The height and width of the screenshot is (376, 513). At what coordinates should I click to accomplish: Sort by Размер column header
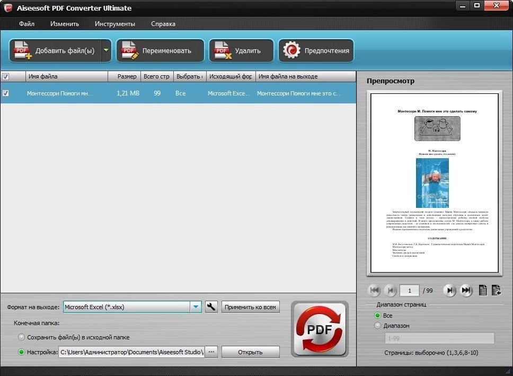point(125,76)
